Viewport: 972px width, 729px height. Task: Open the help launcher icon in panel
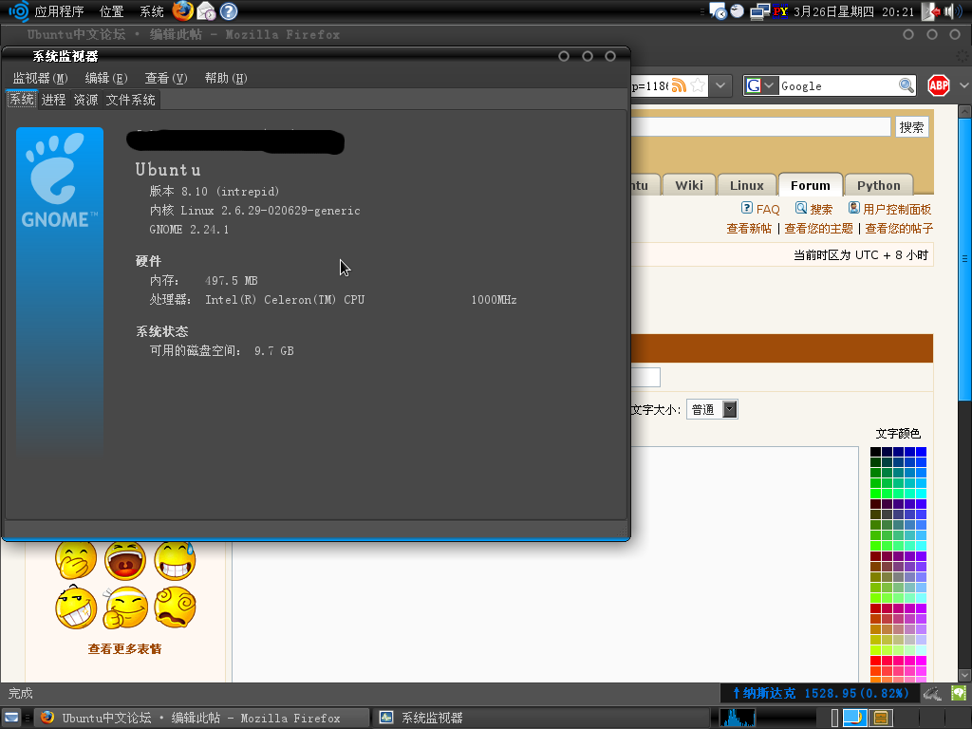pos(229,11)
